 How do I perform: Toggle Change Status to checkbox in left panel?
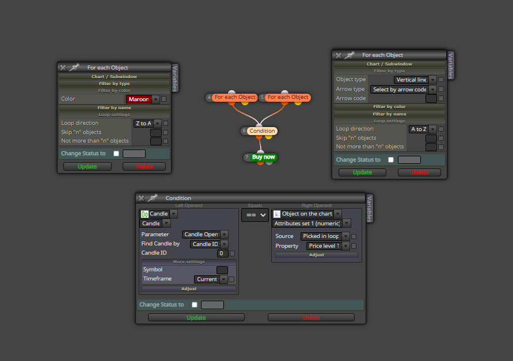(x=116, y=153)
